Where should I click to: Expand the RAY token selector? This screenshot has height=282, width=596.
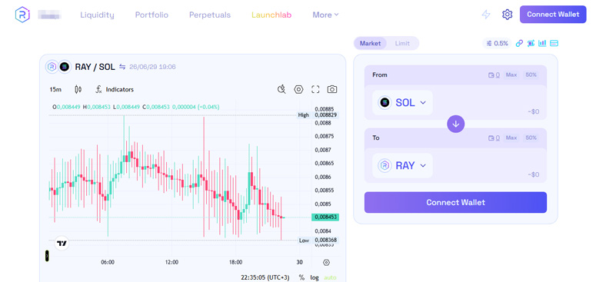click(402, 165)
